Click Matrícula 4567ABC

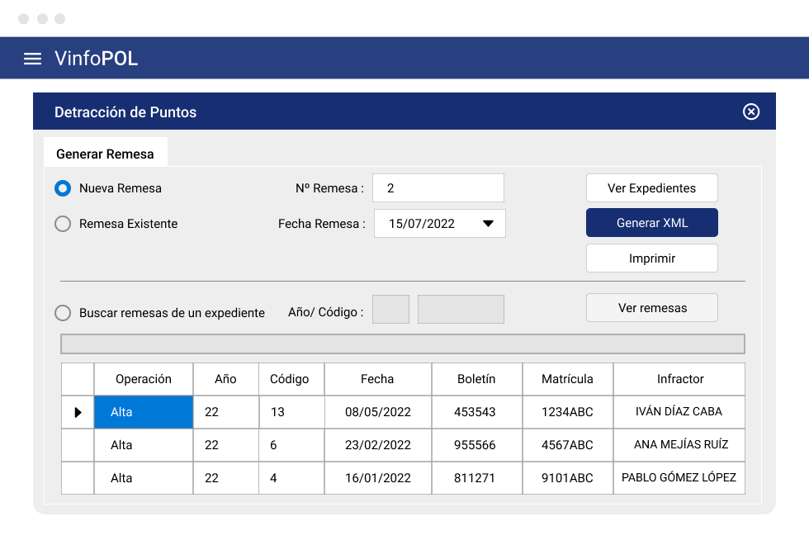[568, 445]
